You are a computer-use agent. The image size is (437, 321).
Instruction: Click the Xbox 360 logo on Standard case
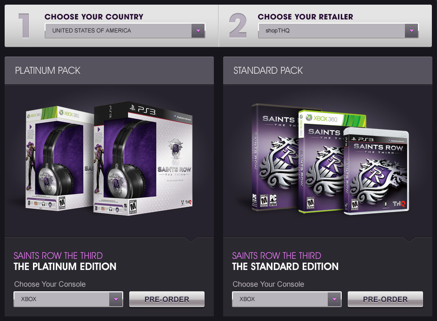tap(321, 118)
